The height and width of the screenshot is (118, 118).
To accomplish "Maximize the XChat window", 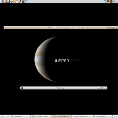I will click(112, 27).
